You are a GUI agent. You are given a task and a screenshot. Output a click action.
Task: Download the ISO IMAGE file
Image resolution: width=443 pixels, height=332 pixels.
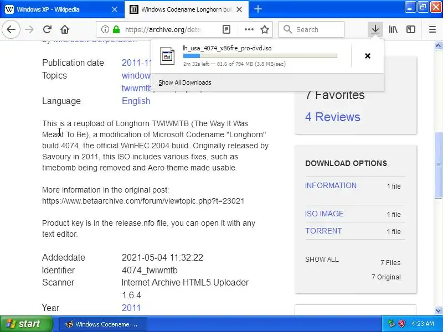(324, 214)
